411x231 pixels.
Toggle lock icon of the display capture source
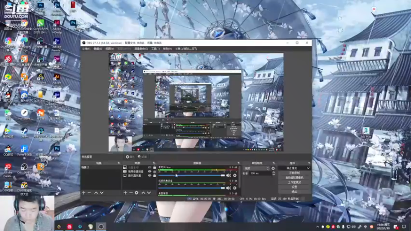155,176
